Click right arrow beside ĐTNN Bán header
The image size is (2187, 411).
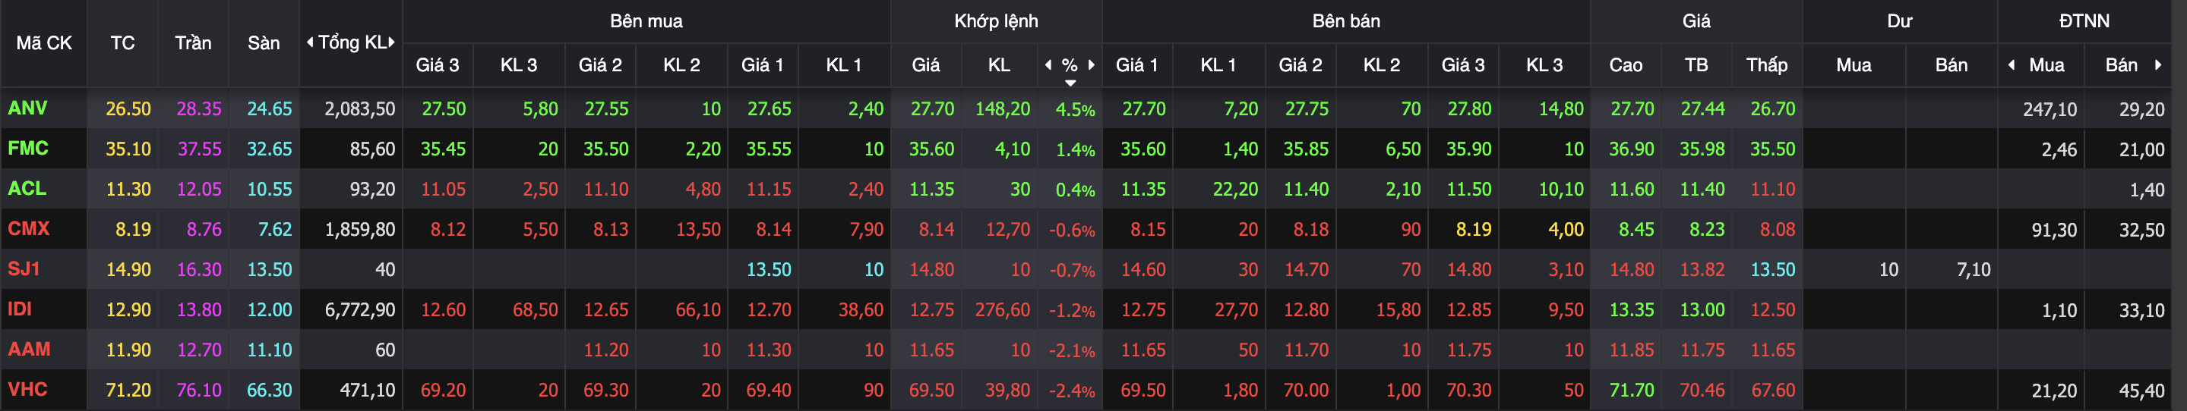[x=2157, y=64]
